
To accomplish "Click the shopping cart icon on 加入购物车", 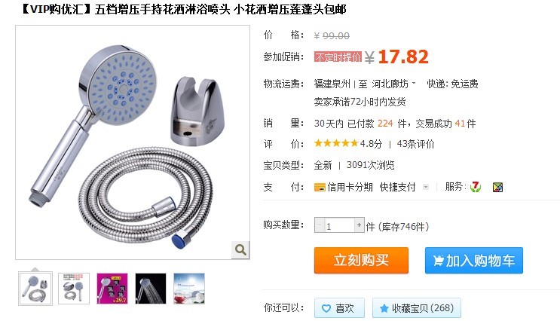I will point(438,261).
